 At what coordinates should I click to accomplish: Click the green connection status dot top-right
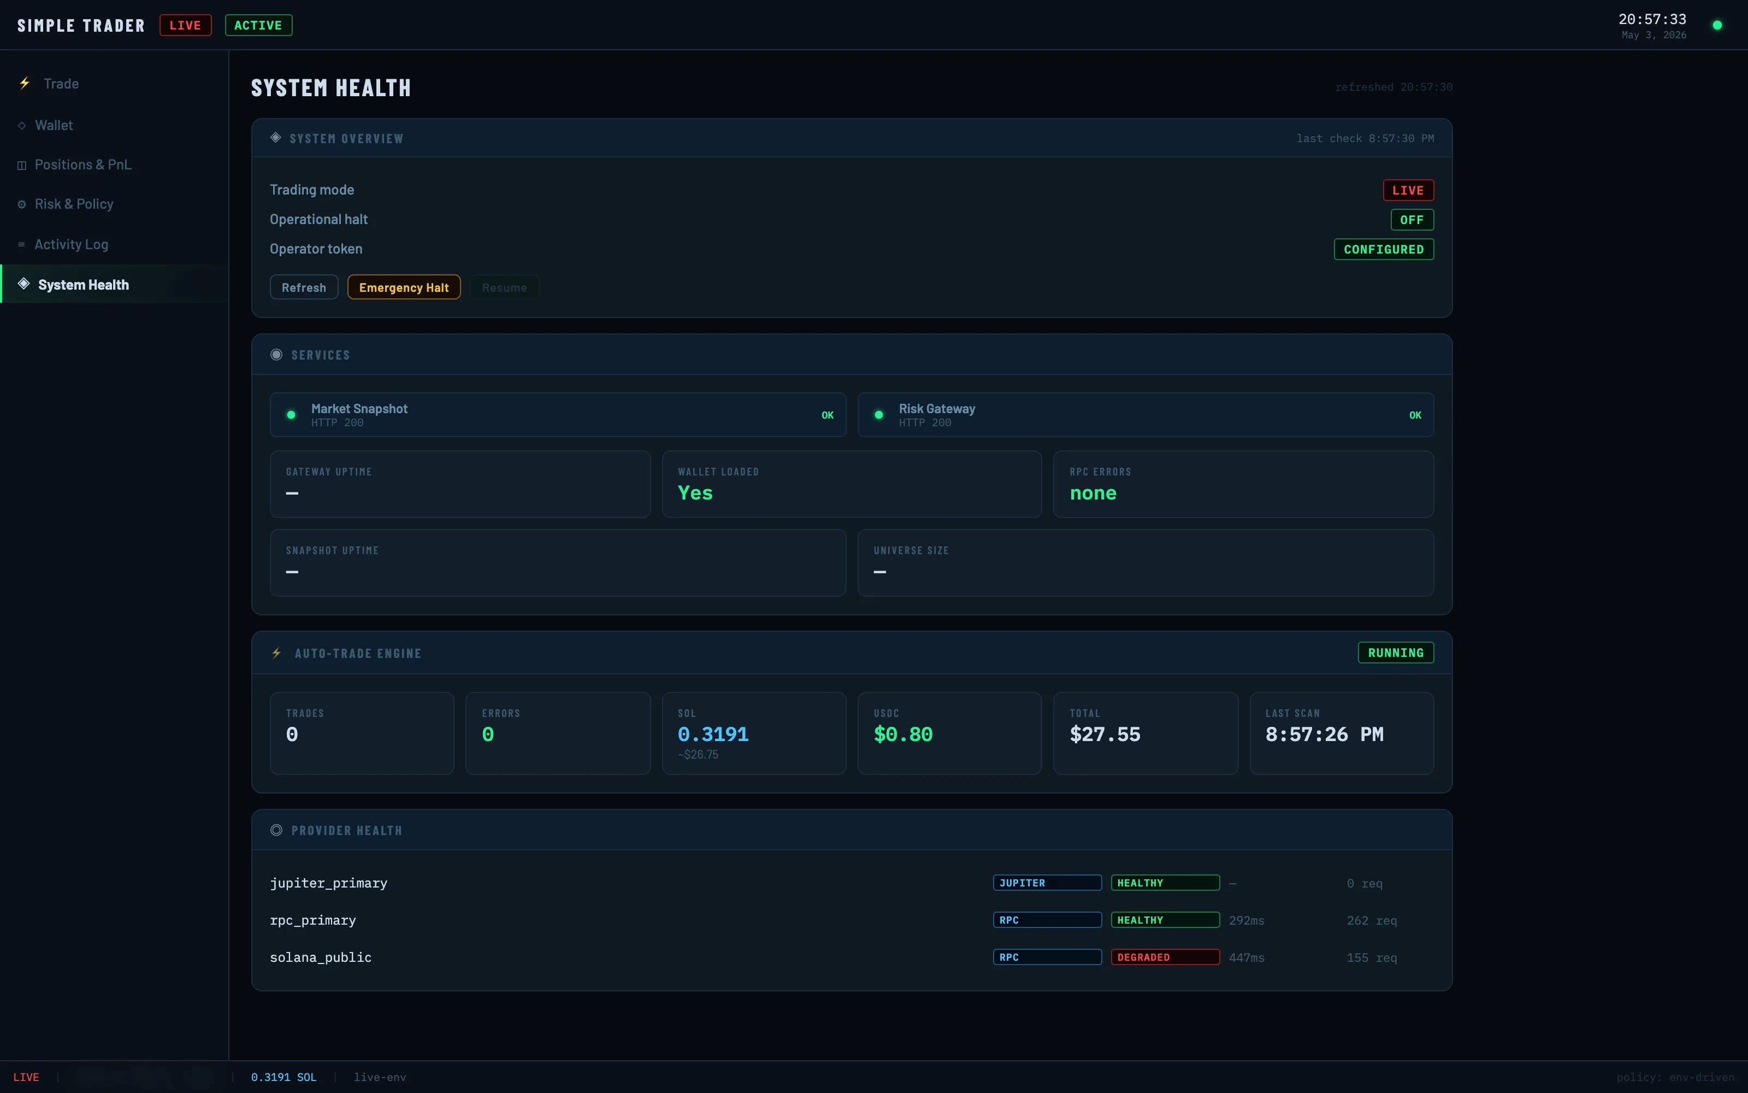[x=1717, y=25]
